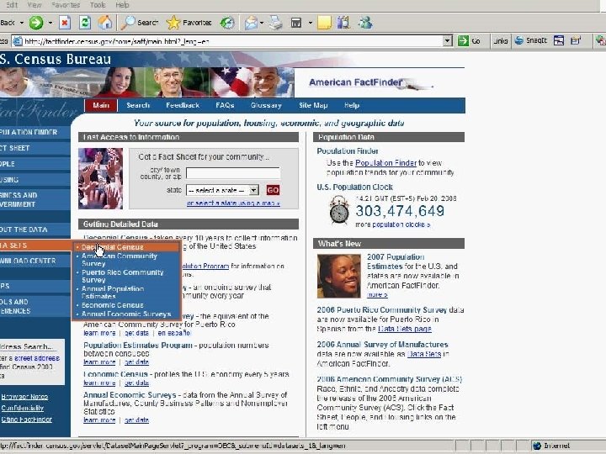Click the Download Center sidebar item
This screenshot has height=454, width=606.
click(35, 261)
